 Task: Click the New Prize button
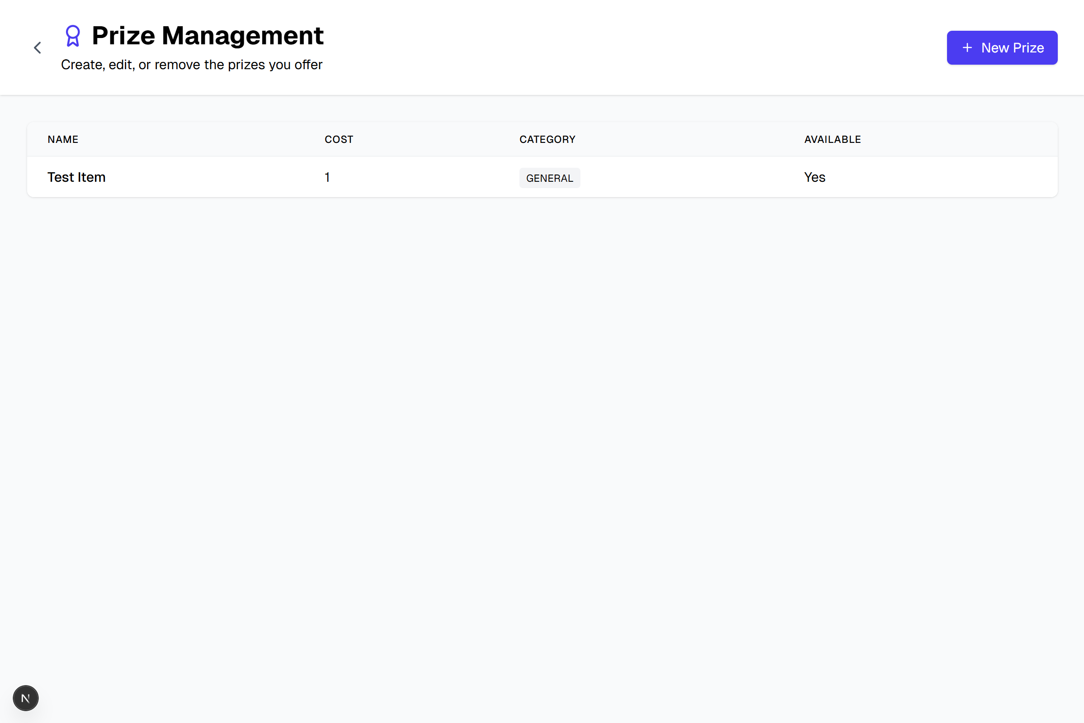point(1003,47)
